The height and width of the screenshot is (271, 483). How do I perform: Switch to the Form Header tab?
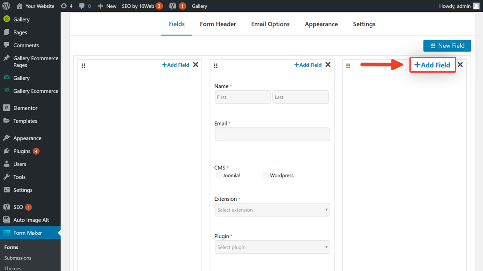click(218, 24)
